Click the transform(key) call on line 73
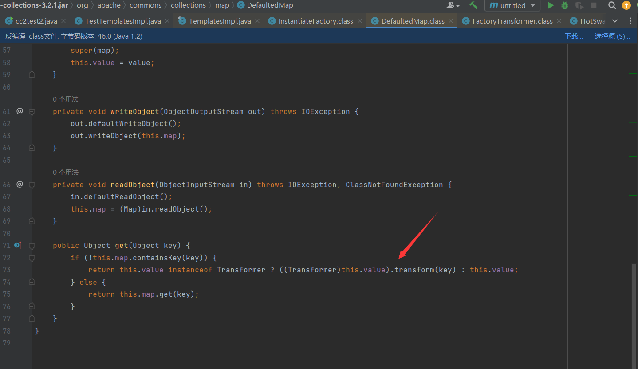This screenshot has width=638, height=369. (425, 270)
